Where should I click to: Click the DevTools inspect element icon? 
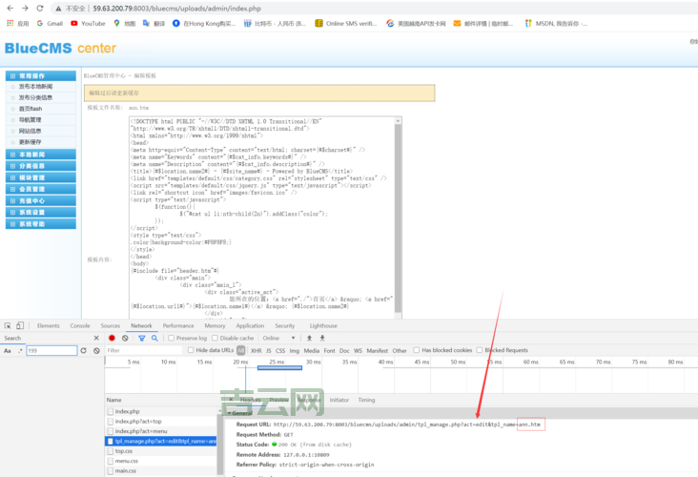coord(9,325)
